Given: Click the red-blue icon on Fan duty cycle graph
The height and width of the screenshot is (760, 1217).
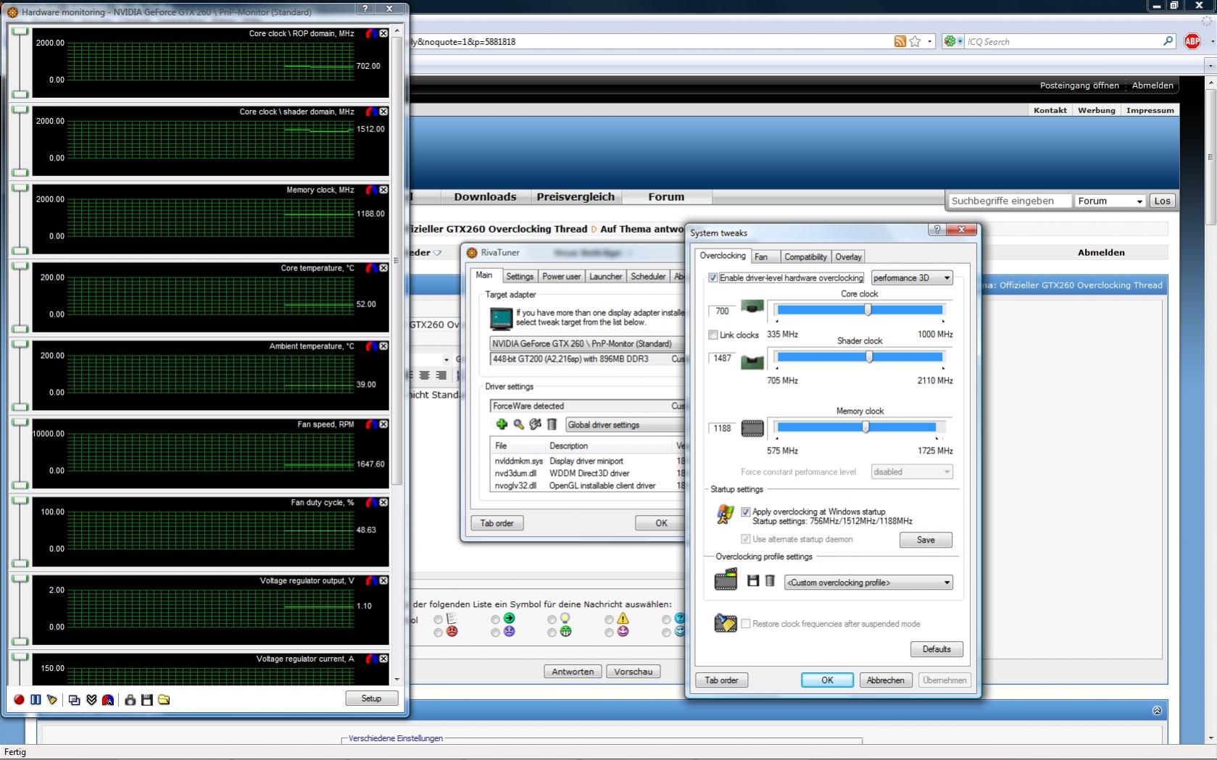Looking at the screenshot, I should (x=371, y=503).
